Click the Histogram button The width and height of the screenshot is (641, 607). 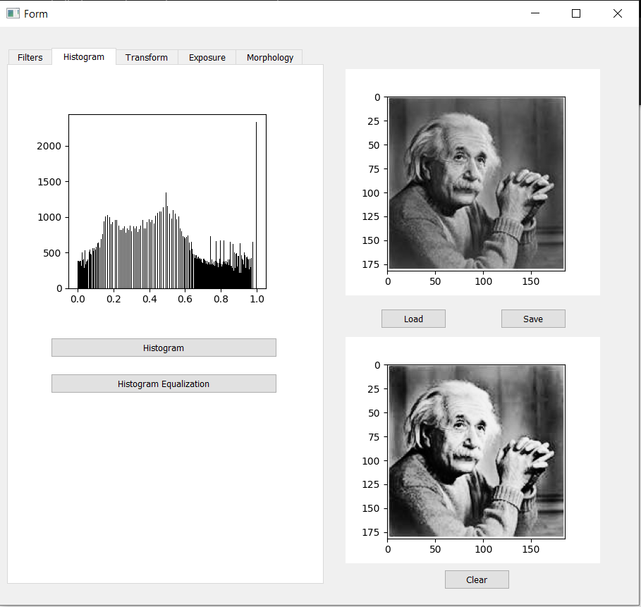pos(164,348)
